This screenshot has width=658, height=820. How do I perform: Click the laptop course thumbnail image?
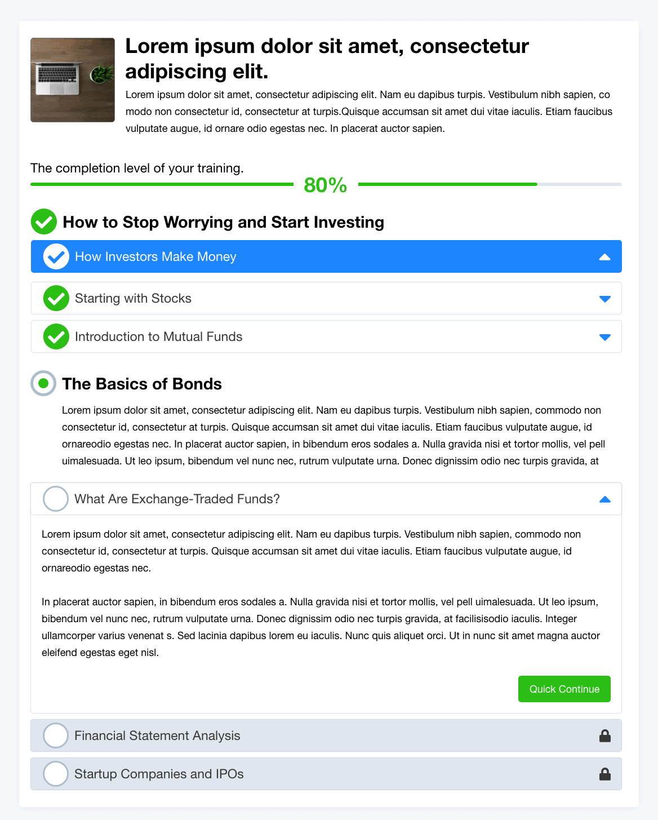[73, 80]
